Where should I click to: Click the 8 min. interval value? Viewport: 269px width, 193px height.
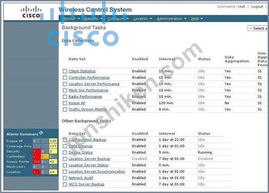pos(164,109)
